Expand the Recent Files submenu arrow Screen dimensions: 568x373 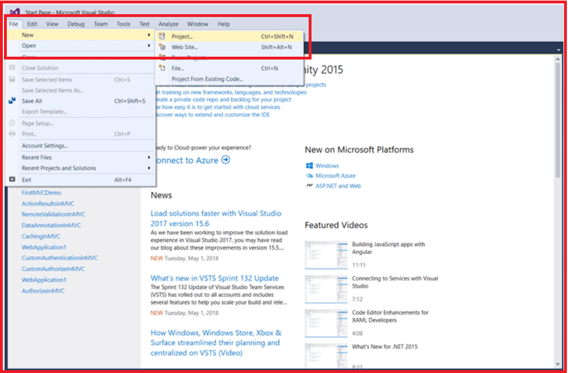point(149,158)
